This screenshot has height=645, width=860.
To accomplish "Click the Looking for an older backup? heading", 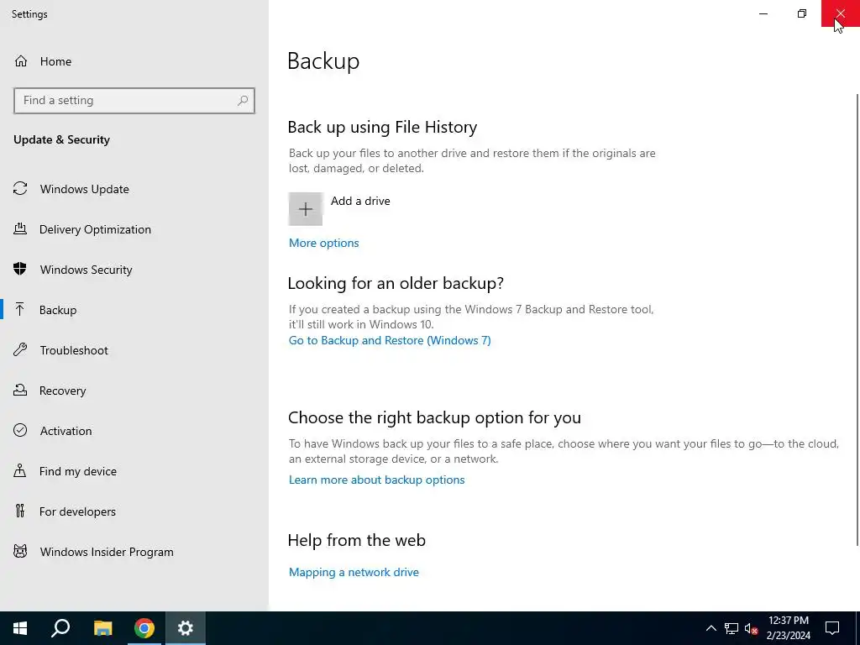I will (396, 283).
